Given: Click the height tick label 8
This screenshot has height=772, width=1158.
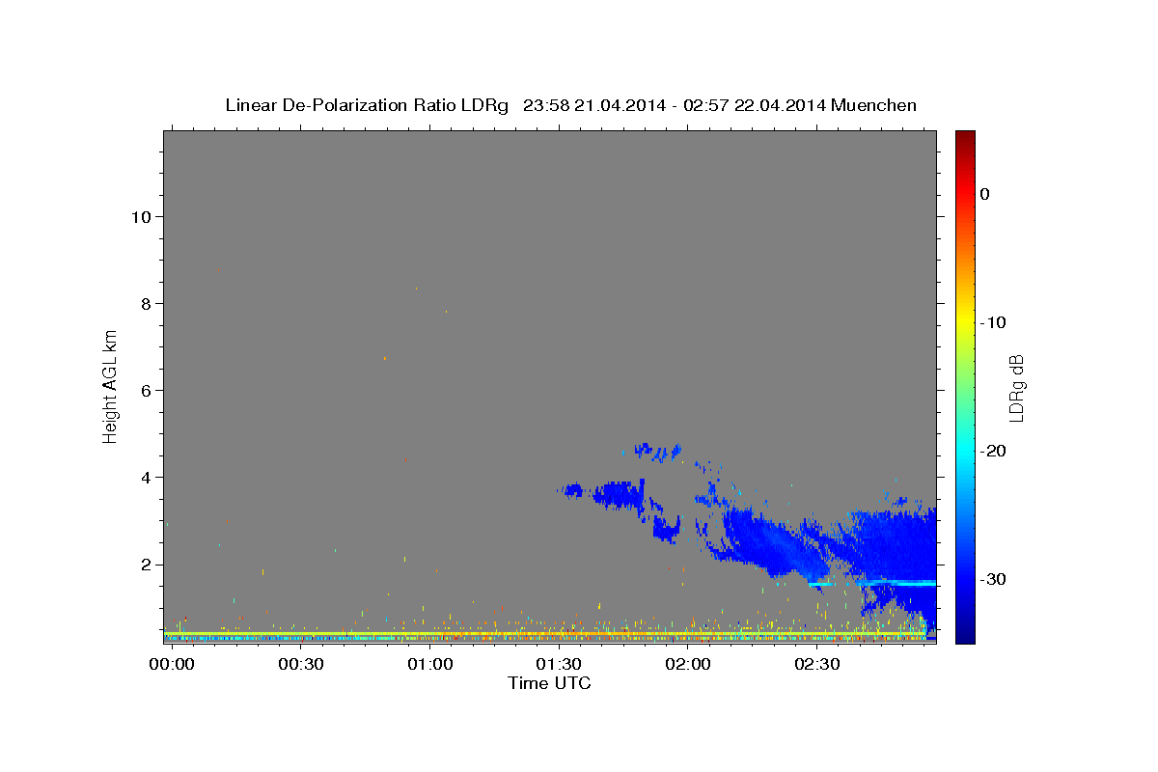Looking at the screenshot, I should (145, 304).
